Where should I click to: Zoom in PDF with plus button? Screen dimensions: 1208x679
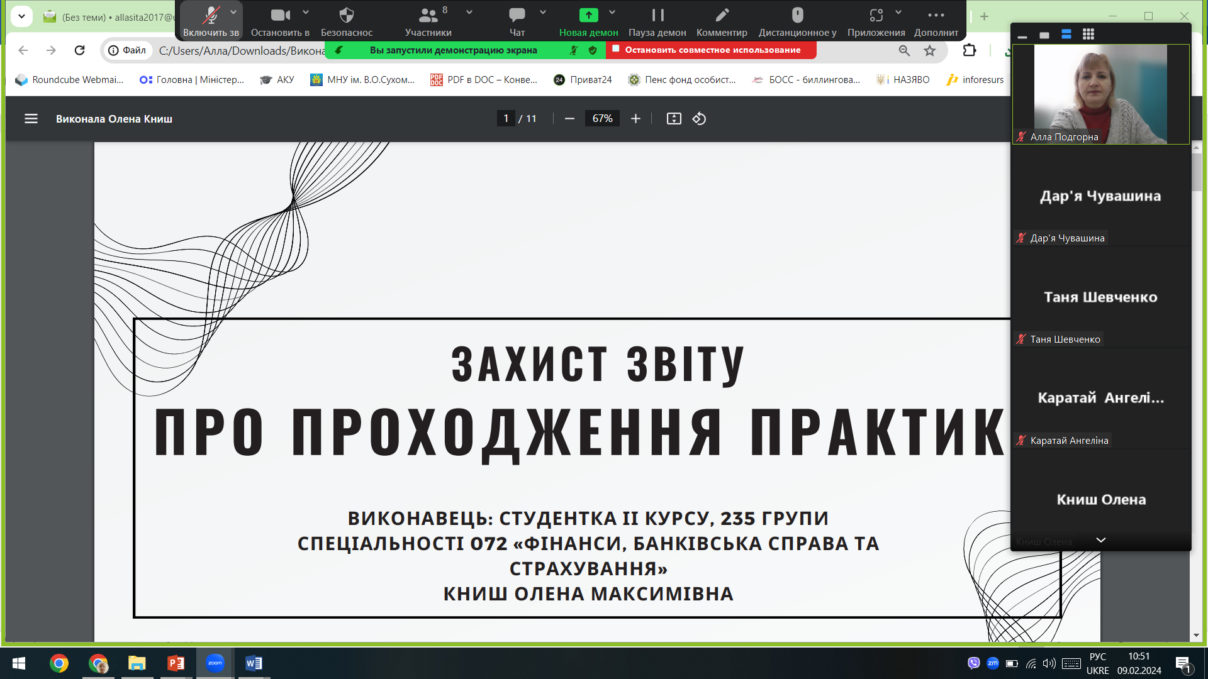point(635,119)
